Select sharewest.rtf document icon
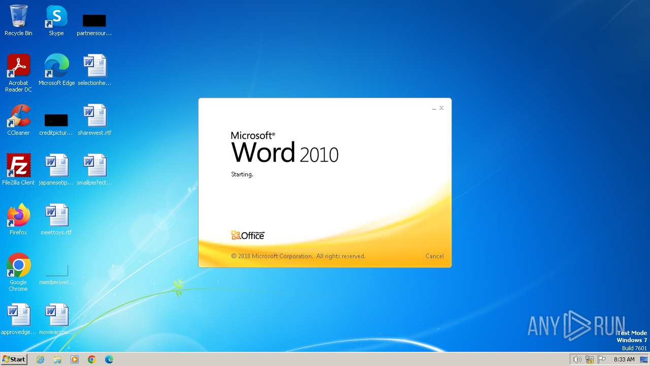Image resolution: width=650 pixels, height=366 pixels. tap(94, 120)
